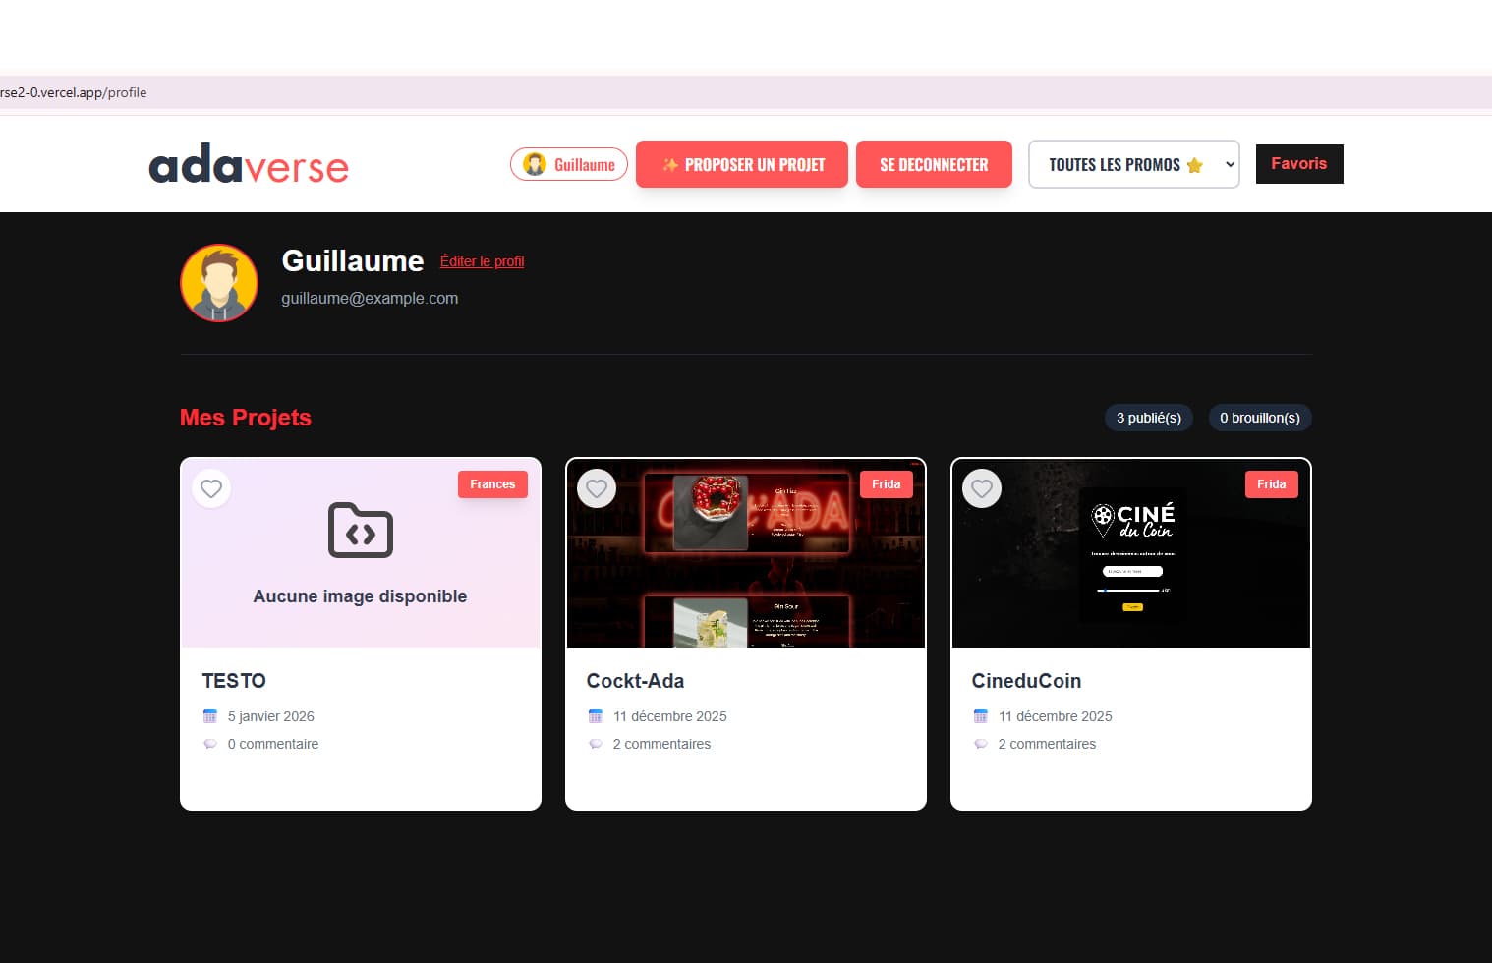Image resolution: width=1492 pixels, height=963 pixels.
Task: Toggle the heart favorite on the Cockt-Ada card
Action: (597, 488)
